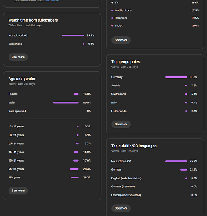Open See more in Age and gender card
The height and width of the screenshot is (216, 207).
(x=18, y=191)
